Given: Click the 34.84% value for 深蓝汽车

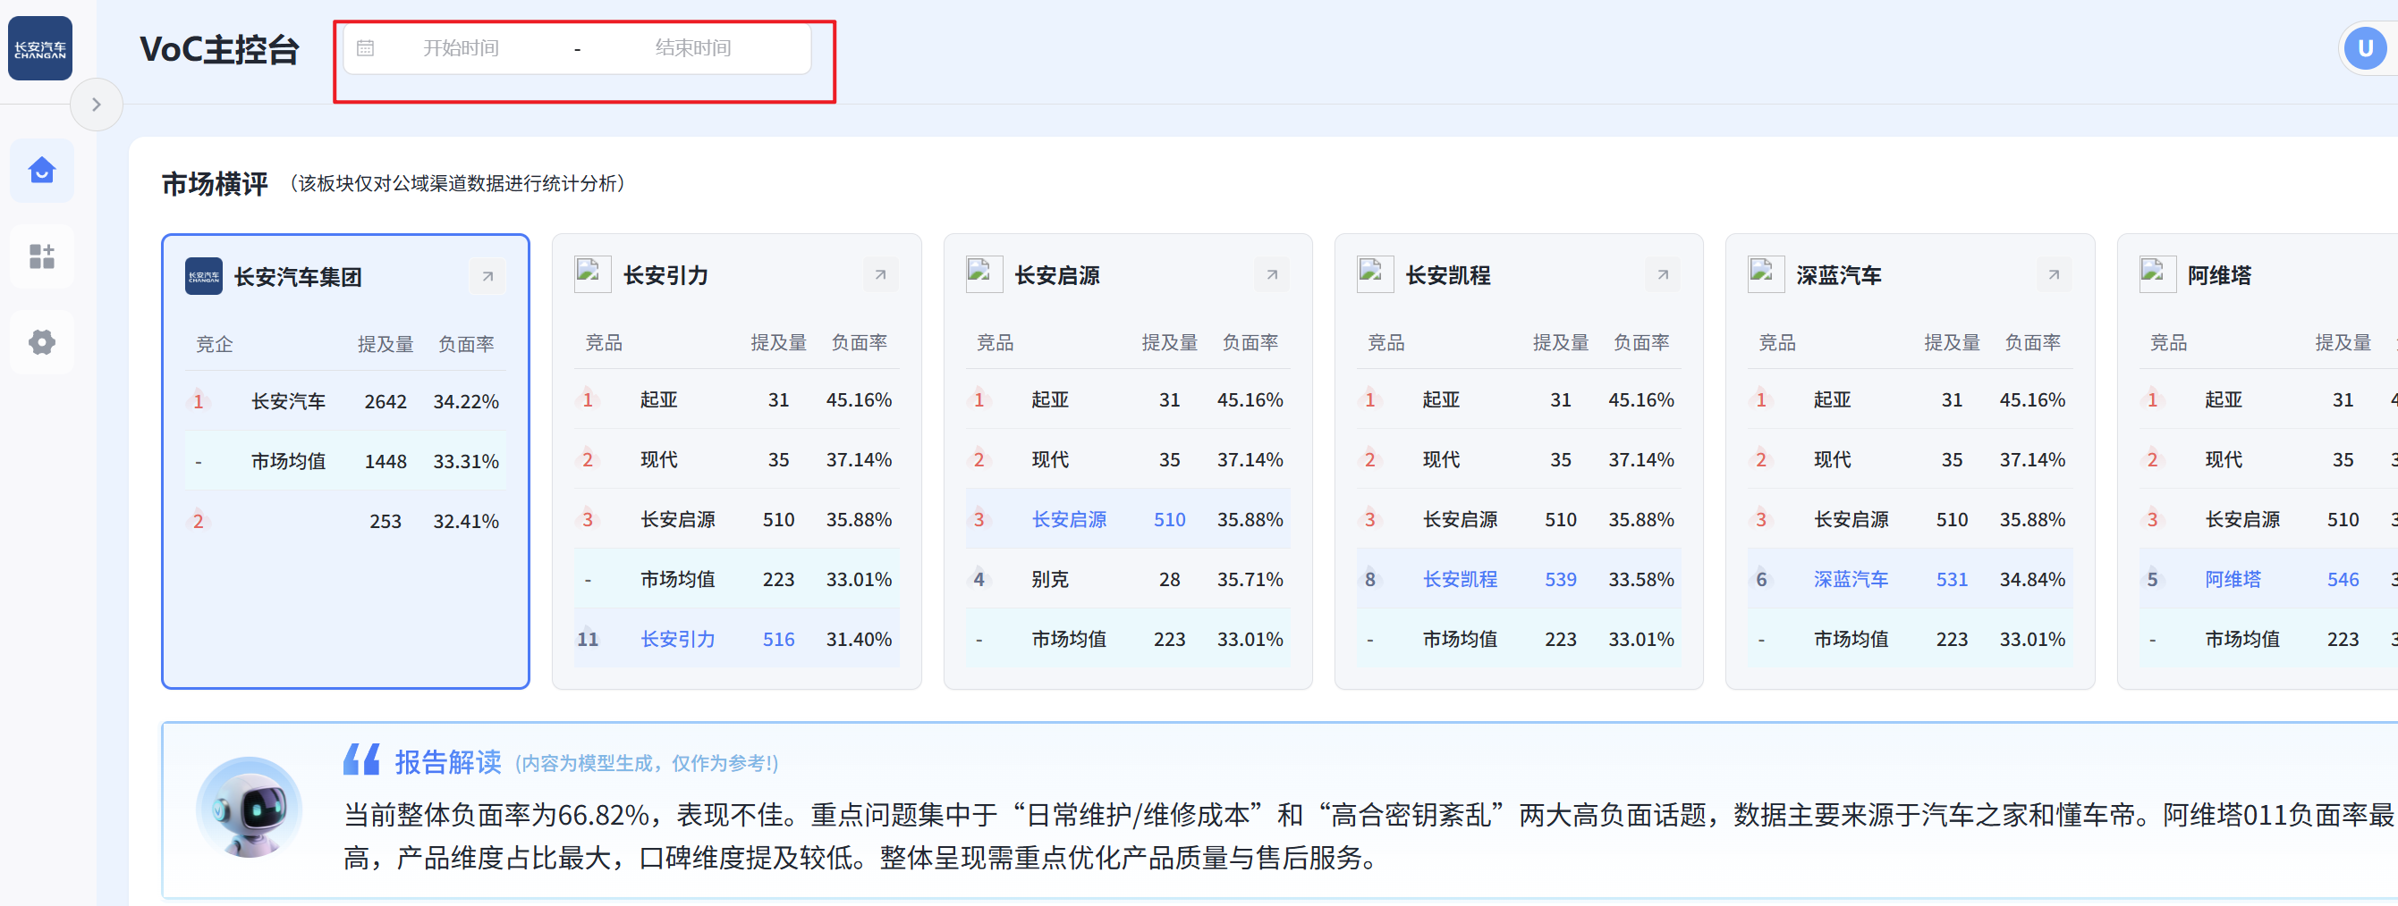Looking at the screenshot, I should [2031, 580].
